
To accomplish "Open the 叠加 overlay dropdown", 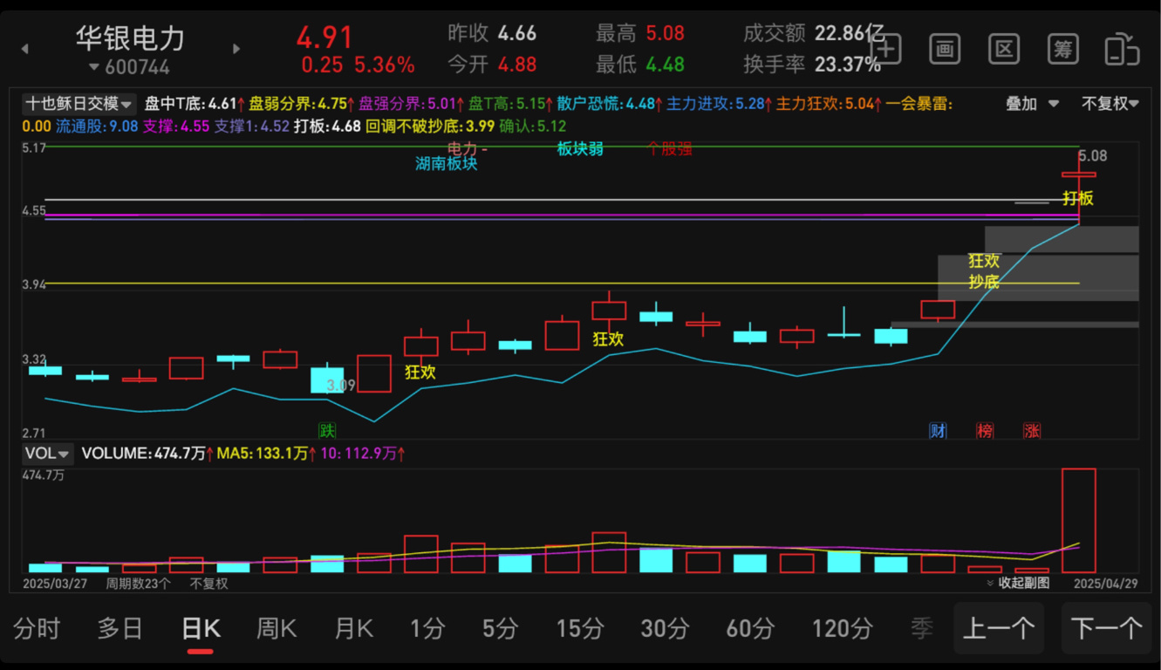I will coord(1032,104).
